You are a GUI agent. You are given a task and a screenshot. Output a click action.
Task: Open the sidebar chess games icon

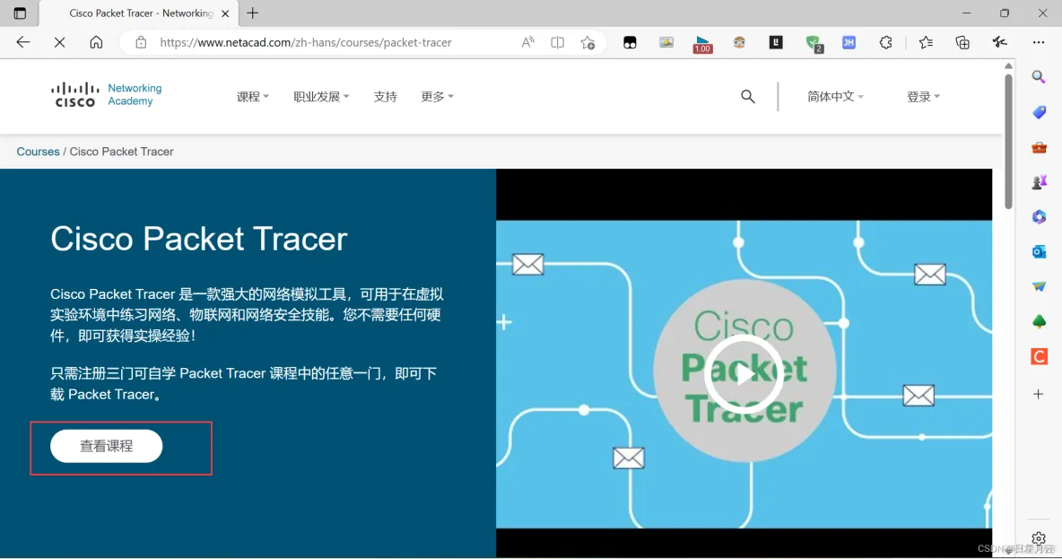(x=1039, y=181)
